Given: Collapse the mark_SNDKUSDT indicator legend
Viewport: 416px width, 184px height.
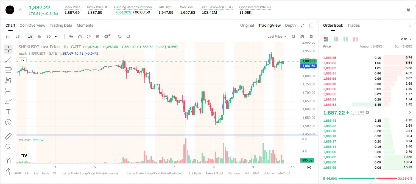Looking at the screenshot, I should [x=23, y=60].
